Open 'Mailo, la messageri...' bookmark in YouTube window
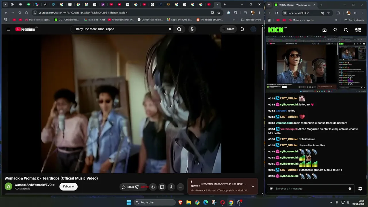The height and width of the screenshot is (207, 368). [37, 20]
